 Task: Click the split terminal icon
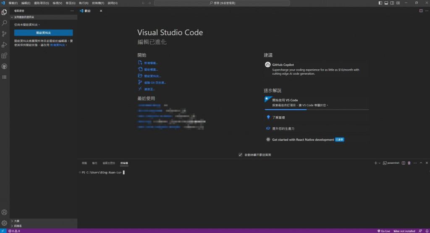click(x=404, y=163)
